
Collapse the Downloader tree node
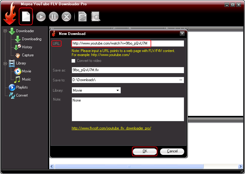click(x=5, y=31)
